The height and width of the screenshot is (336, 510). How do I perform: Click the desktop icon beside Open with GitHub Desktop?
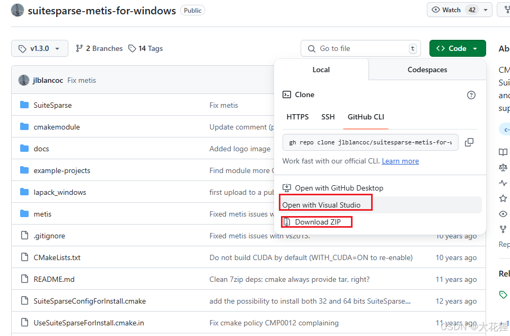point(287,188)
